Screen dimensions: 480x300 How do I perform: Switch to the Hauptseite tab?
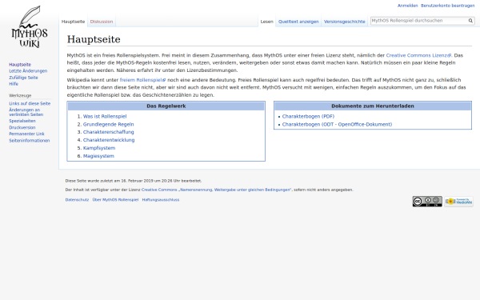(x=73, y=22)
